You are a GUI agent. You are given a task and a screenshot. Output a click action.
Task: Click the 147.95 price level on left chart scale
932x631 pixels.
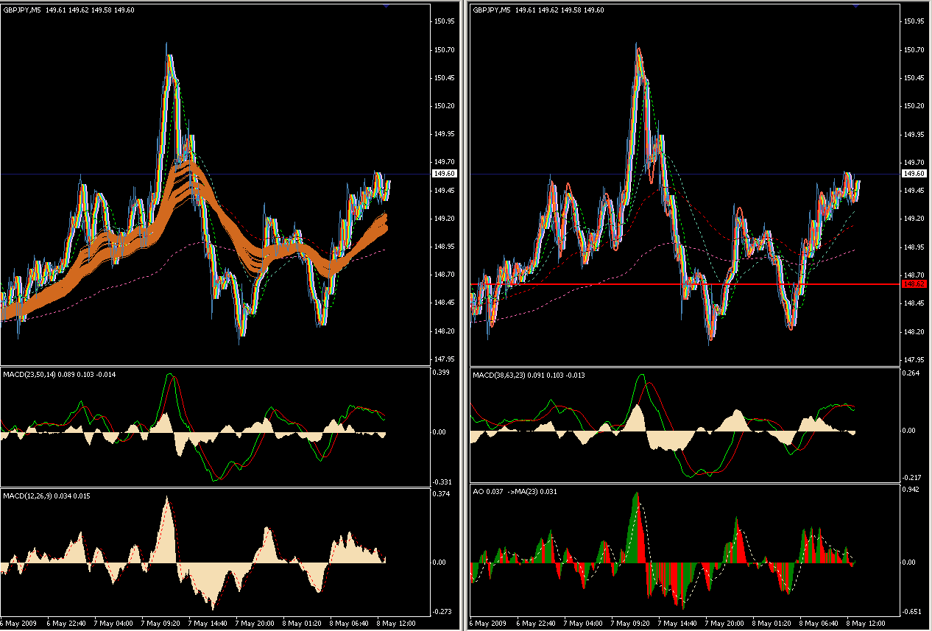[x=444, y=359]
